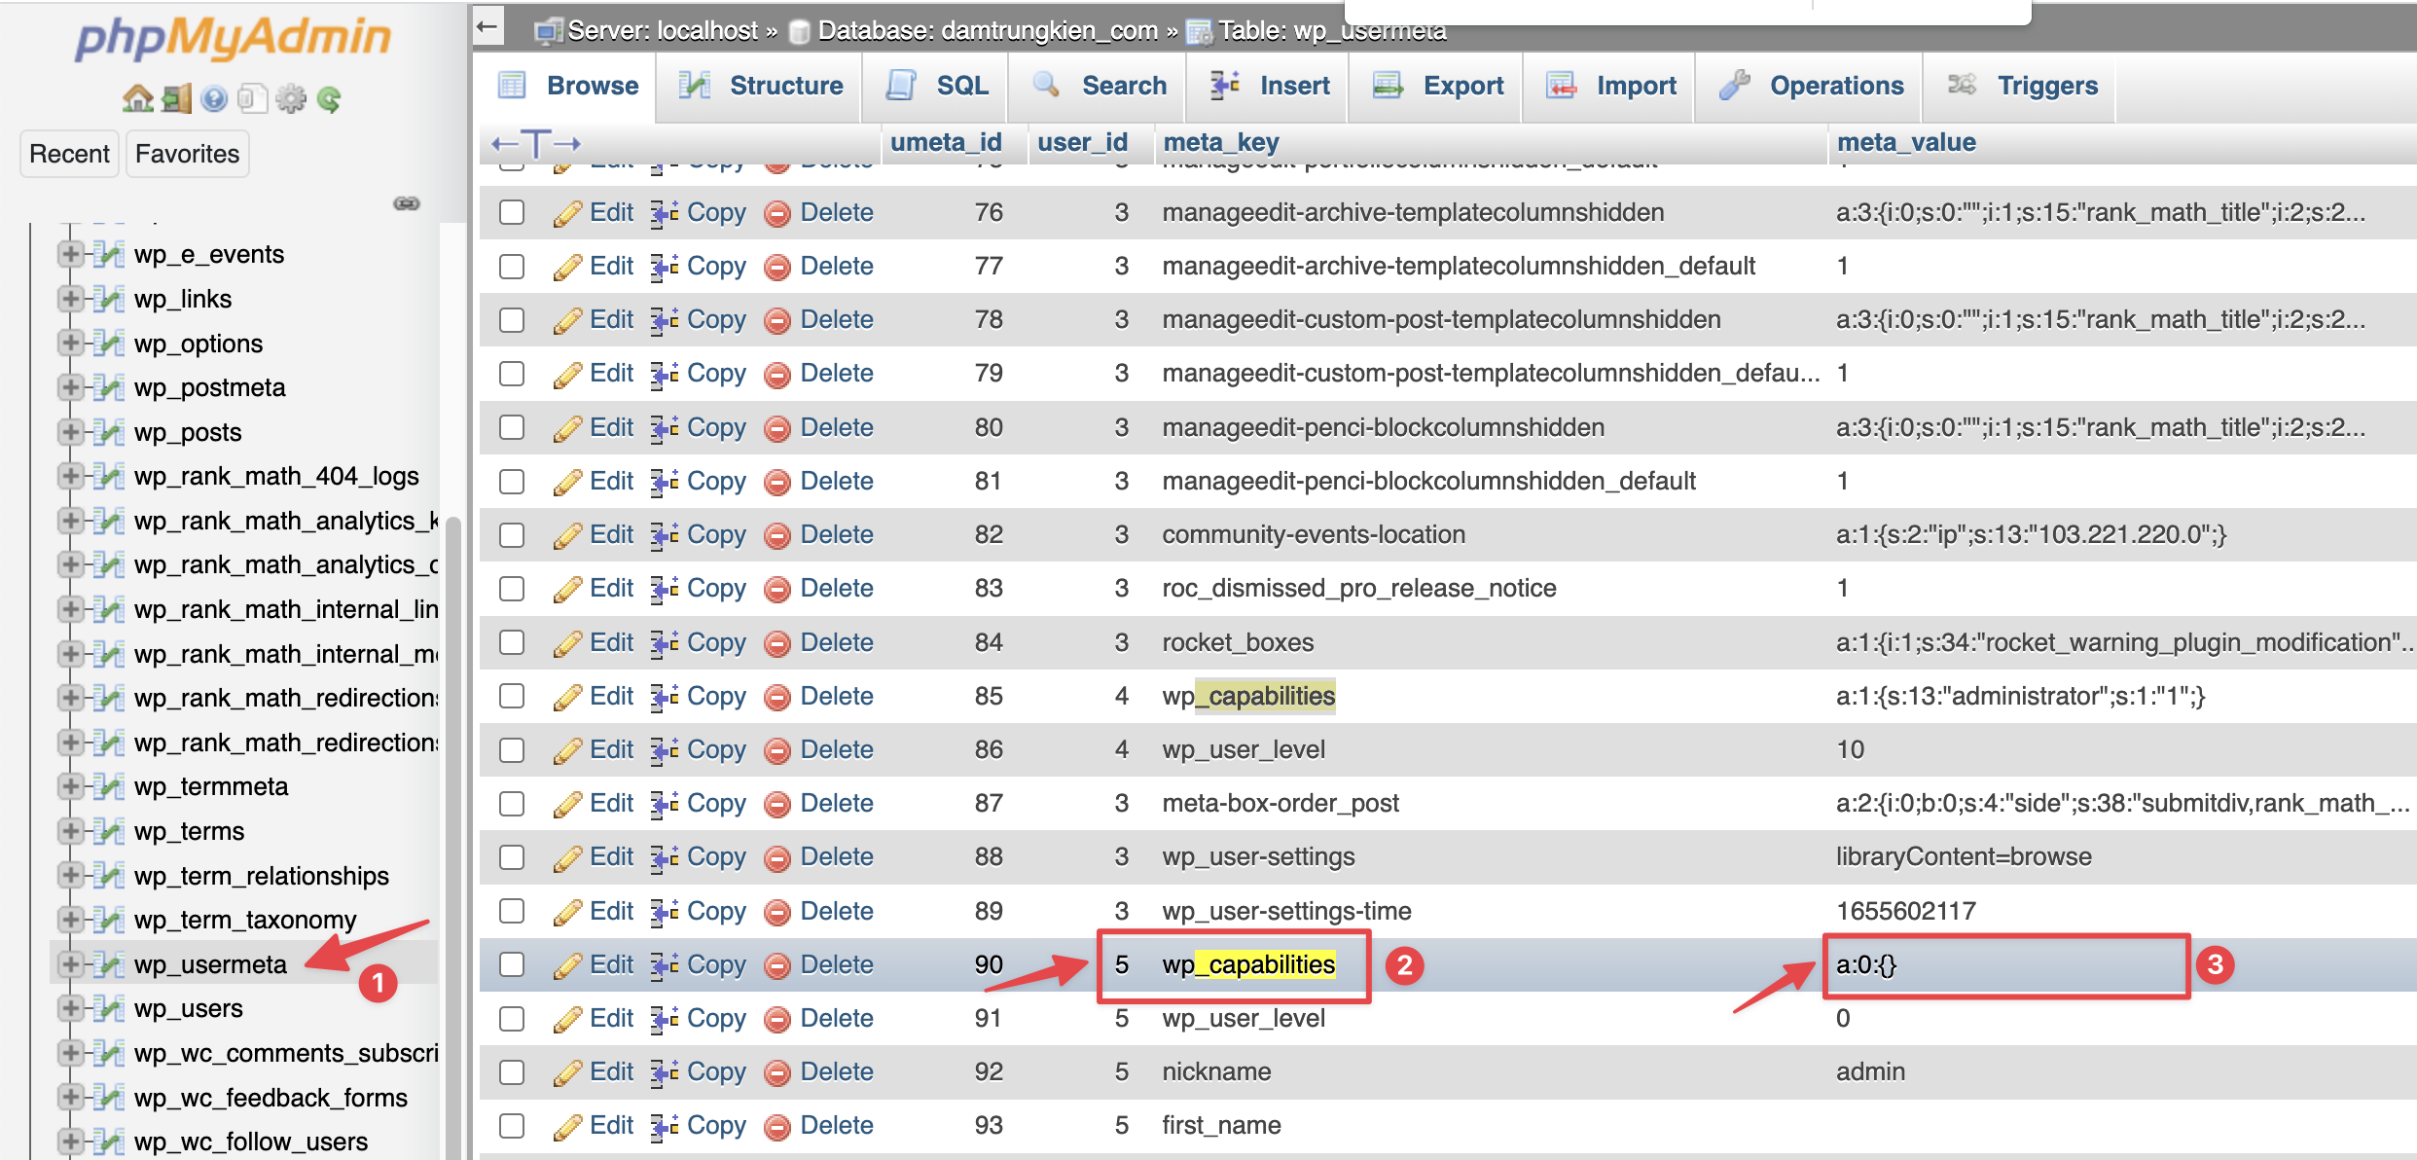
Task: Expand the wp_e_events tree node
Action: click(x=70, y=254)
